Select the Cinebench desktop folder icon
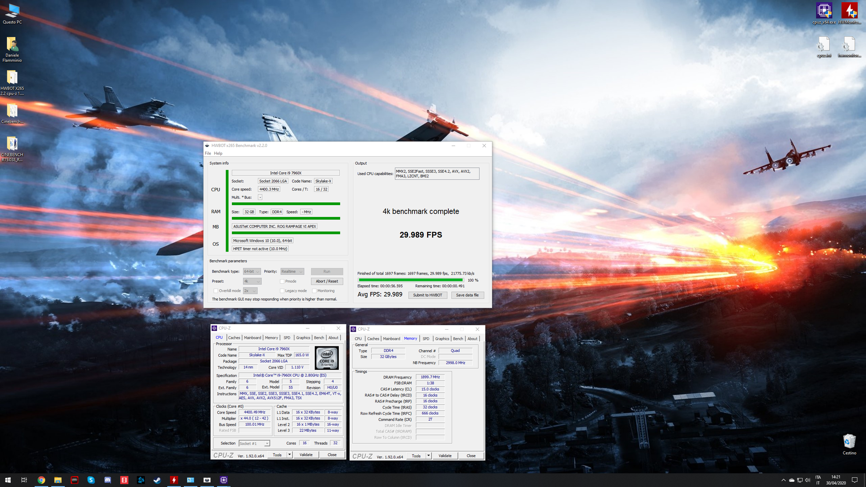The height and width of the screenshot is (487, 866). 12,114
